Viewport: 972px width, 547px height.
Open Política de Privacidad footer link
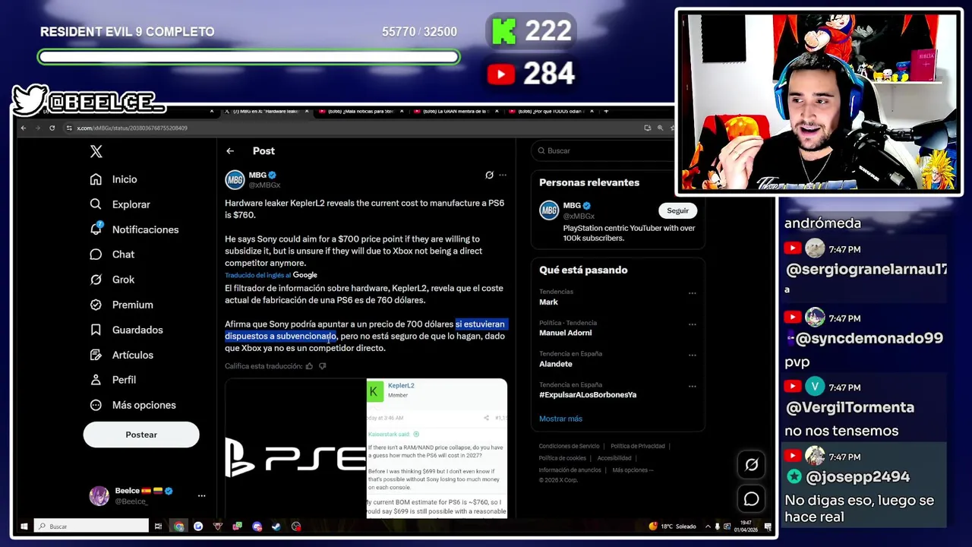point(638,446)
